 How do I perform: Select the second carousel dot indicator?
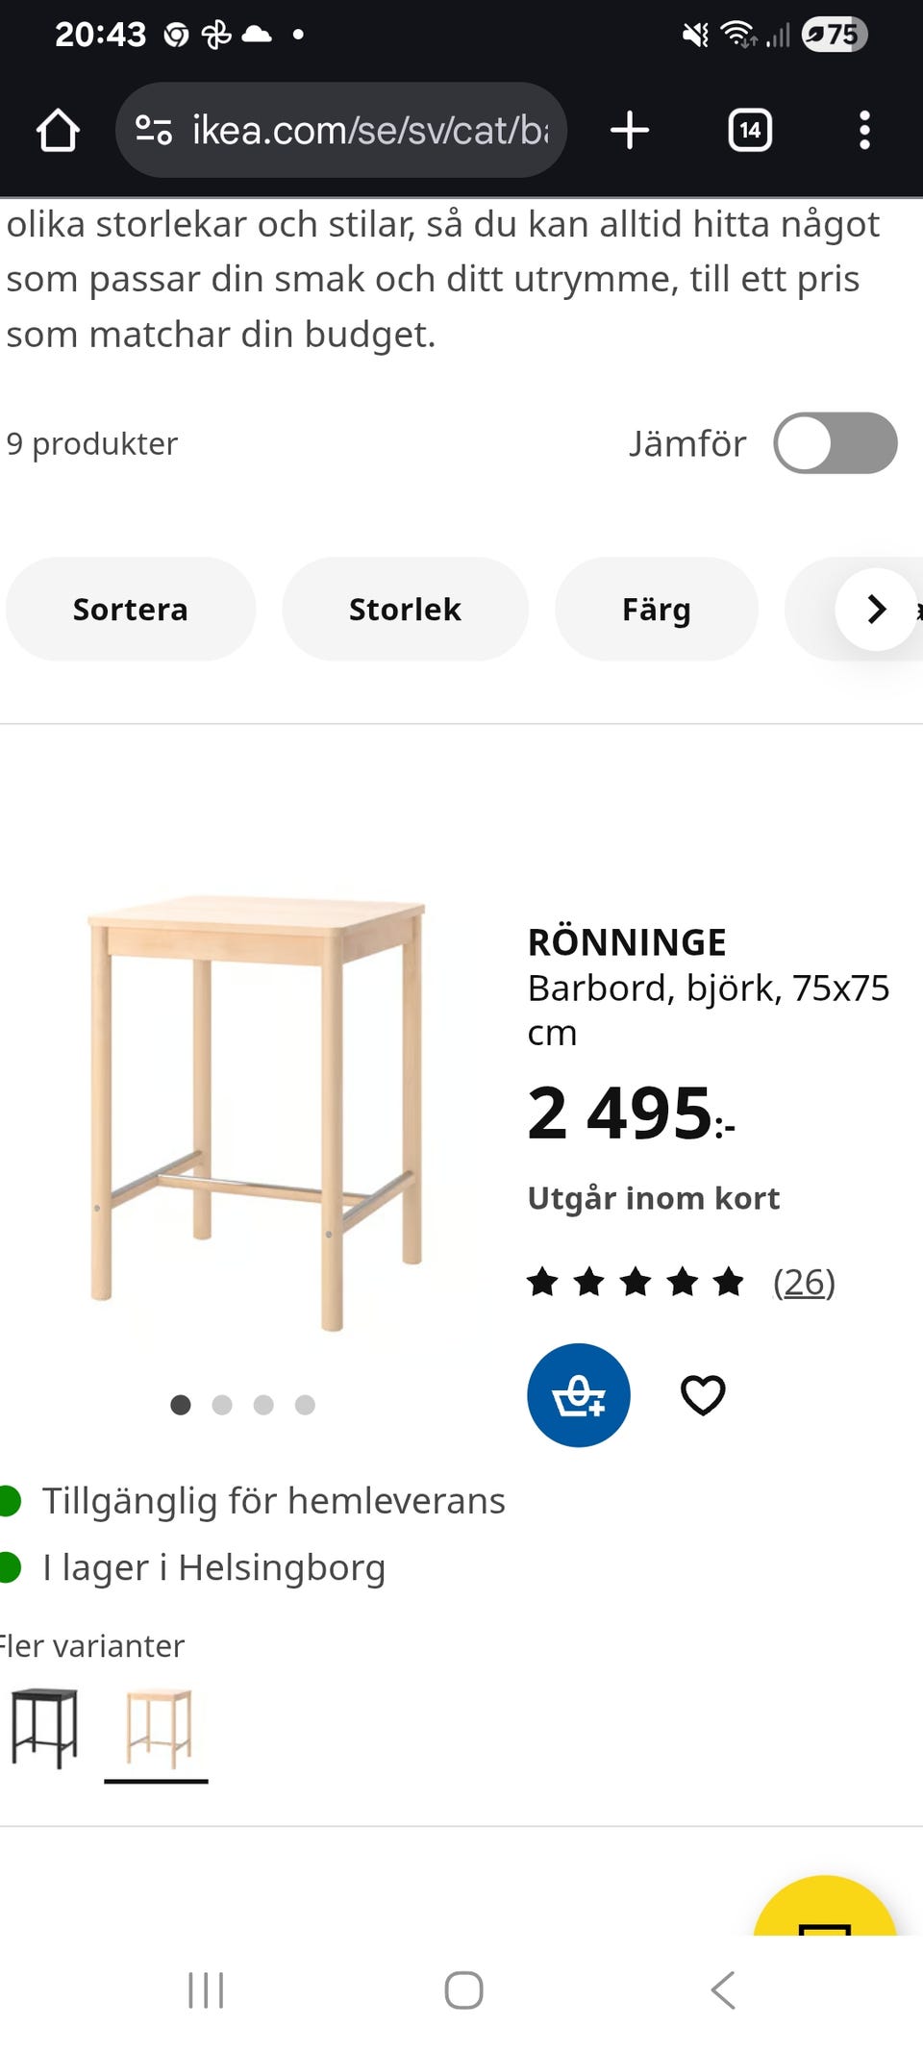[224, 1405]
